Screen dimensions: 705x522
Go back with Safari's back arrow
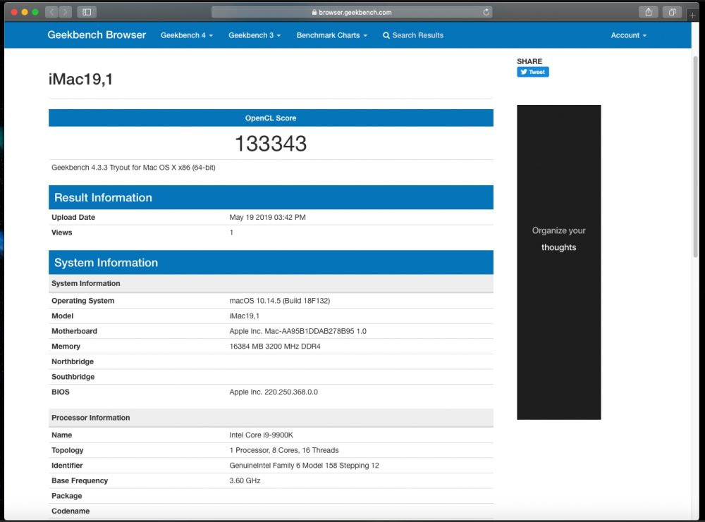51,12
